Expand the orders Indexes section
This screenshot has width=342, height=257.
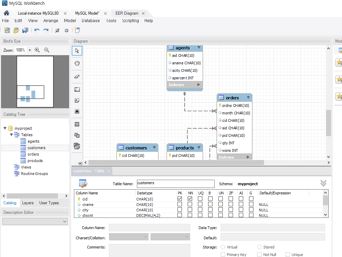coord(248,157)
